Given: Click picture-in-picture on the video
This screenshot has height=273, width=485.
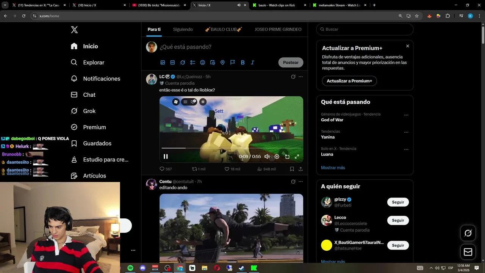Looking at the screenshot, I should (287, 157).
